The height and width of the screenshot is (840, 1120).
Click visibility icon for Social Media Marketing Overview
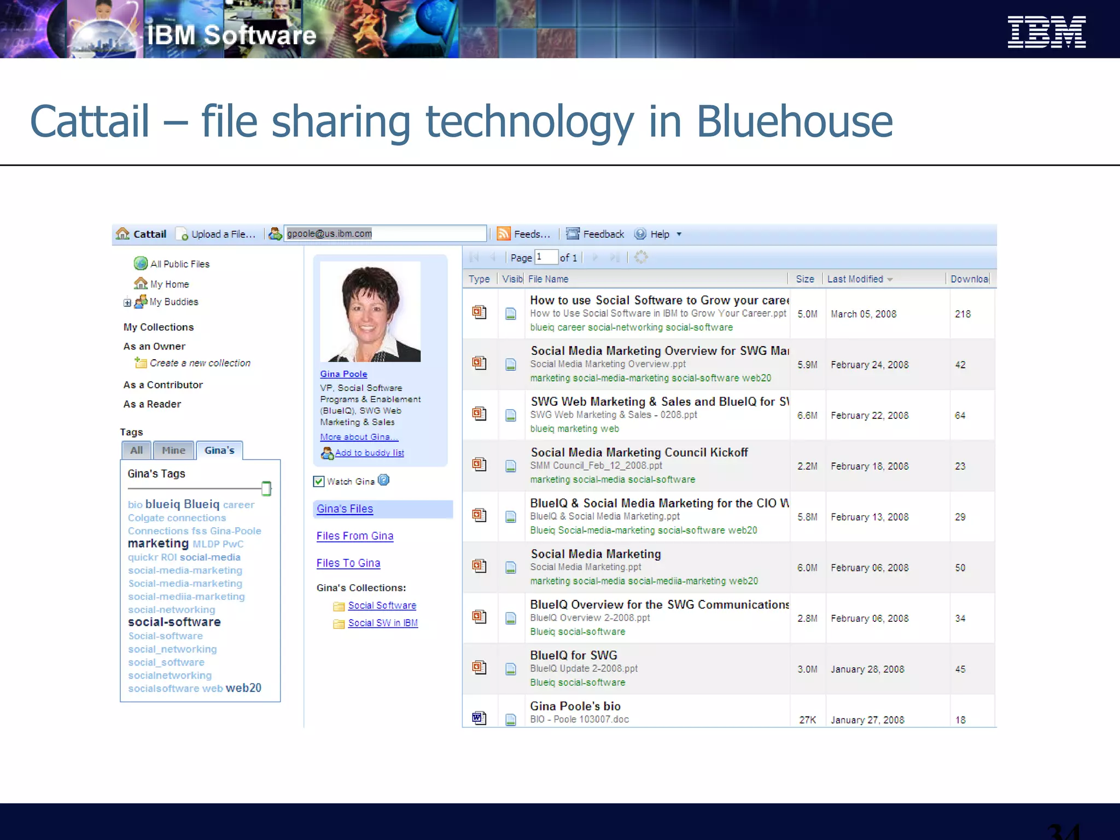pyautogui.click(x=511, y=365)
